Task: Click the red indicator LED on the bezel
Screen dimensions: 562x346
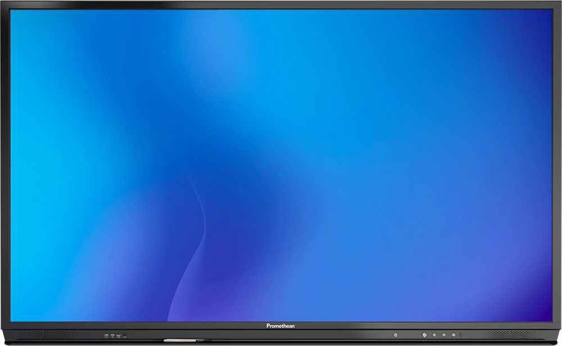Action: pyautogui.click(x=101, y=335)
